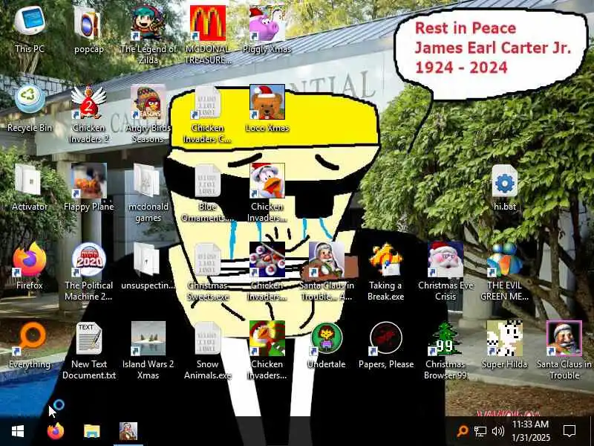This screenshot has width=594, height=446.
Task: Open the volume speaker tray icon
Action: click(497, 431)
